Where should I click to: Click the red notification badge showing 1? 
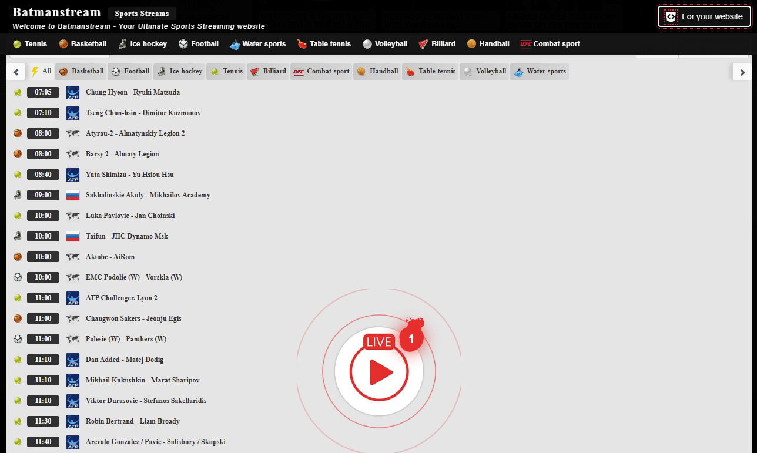[411, 339]
